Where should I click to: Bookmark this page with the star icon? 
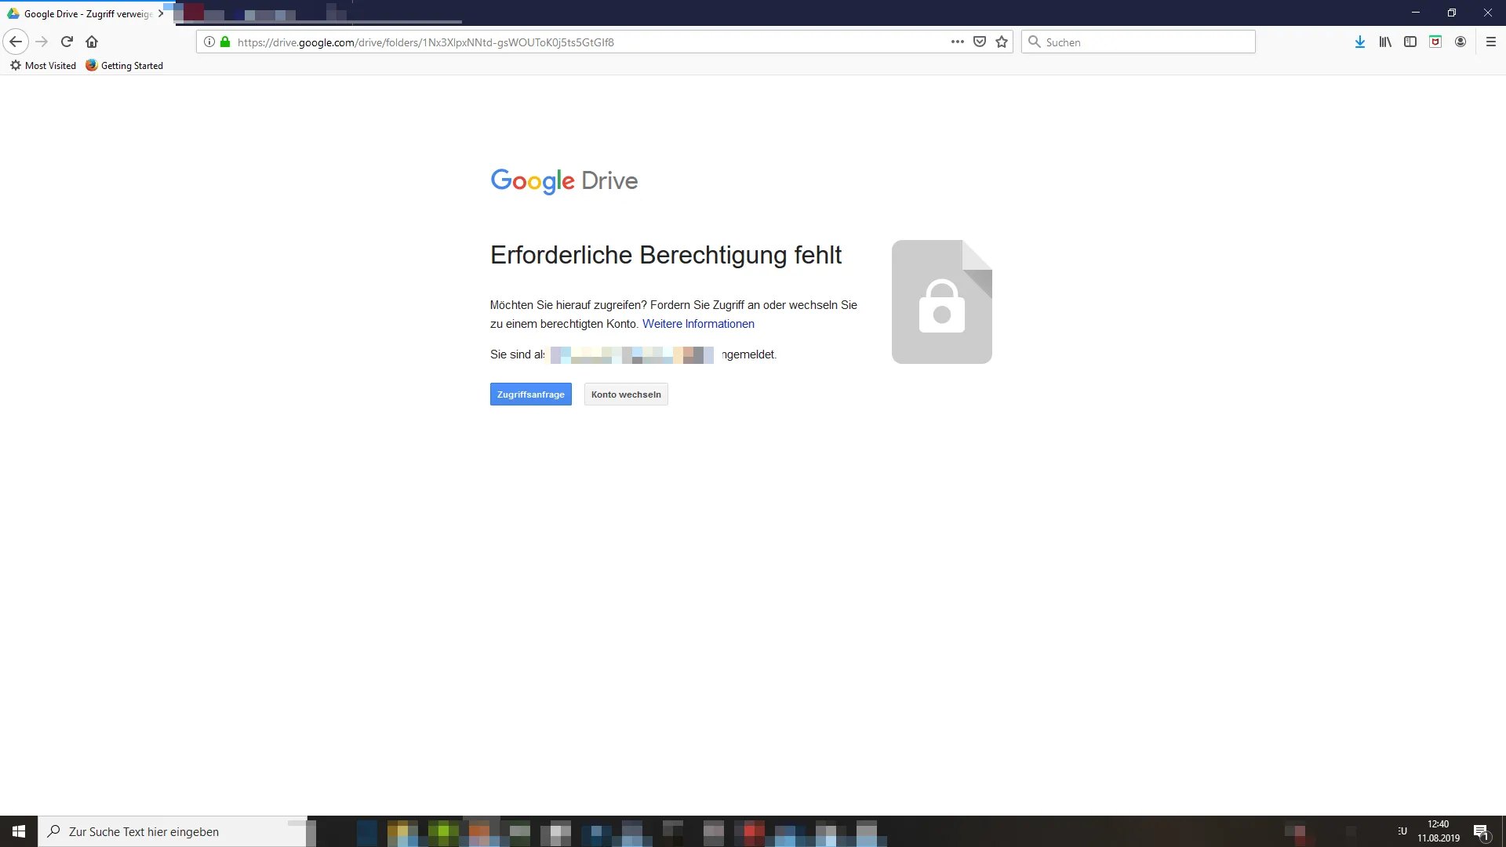(x=1002, y=42)
